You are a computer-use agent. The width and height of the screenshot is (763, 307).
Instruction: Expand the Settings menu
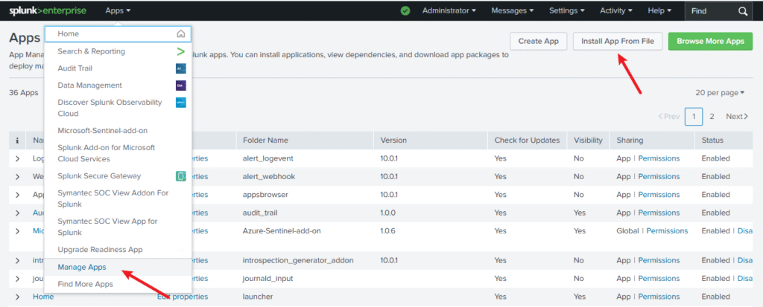[567, 11]
